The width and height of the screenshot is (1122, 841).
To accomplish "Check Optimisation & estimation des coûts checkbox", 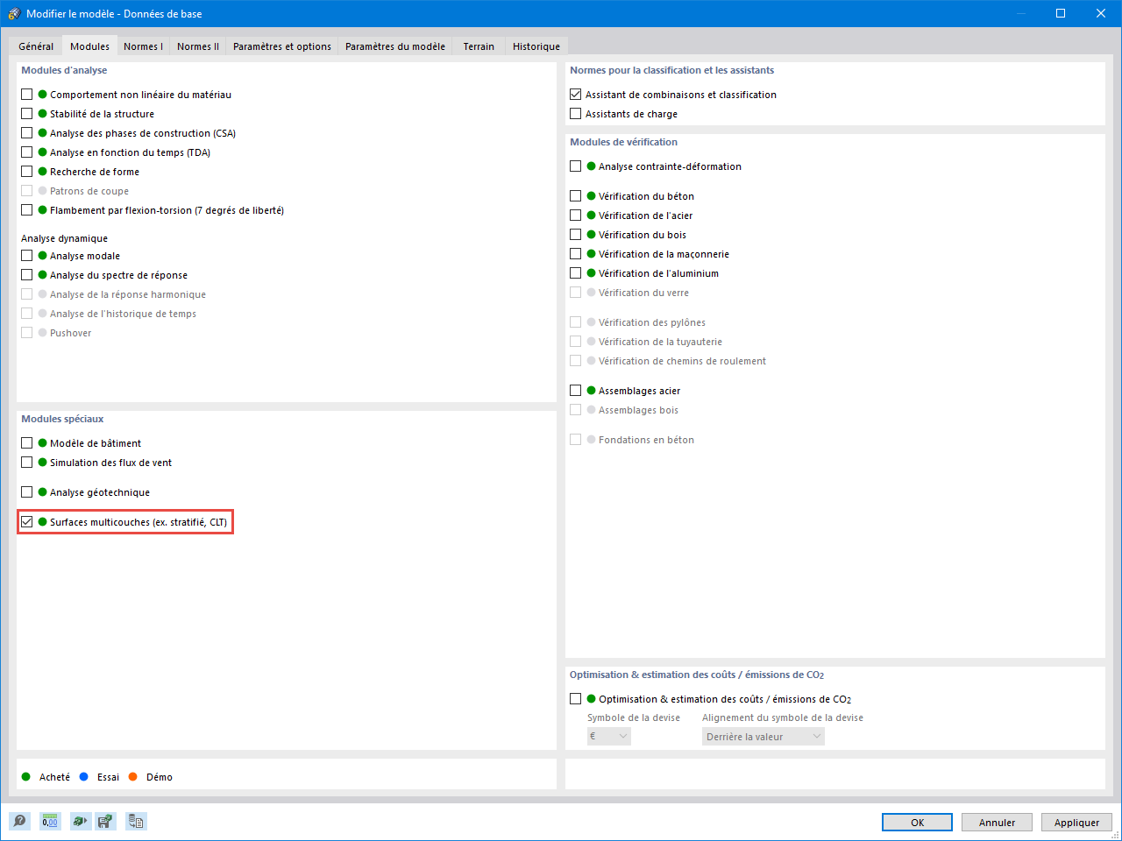I will (576, 699).
